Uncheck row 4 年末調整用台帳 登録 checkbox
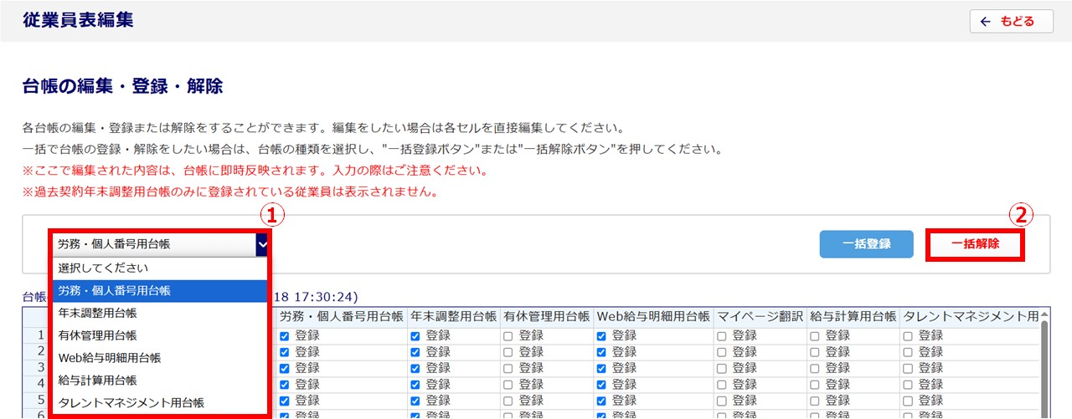1072x419 pixels. 415,384
